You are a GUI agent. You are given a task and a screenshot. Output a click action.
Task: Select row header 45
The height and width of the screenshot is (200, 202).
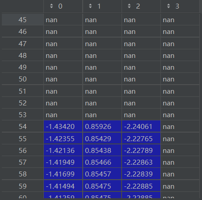pyautogui.click(x=23, y=19)
